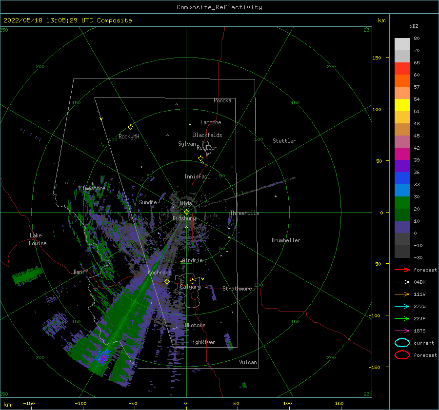Select the Vulcan label
This screenshot has height=410, width=439.
point(248,362)
